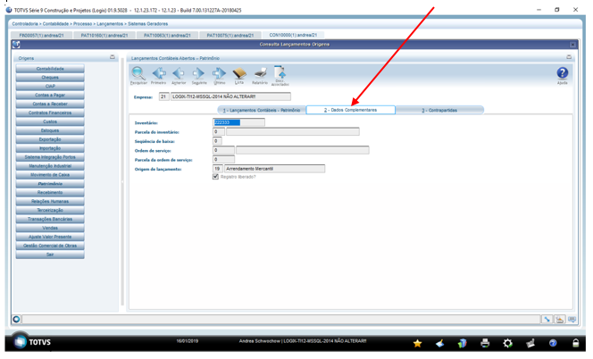Viewport: 593px width, 359px height.
Task: Open Contas a Pagar origin
Action: coord(50,95)
